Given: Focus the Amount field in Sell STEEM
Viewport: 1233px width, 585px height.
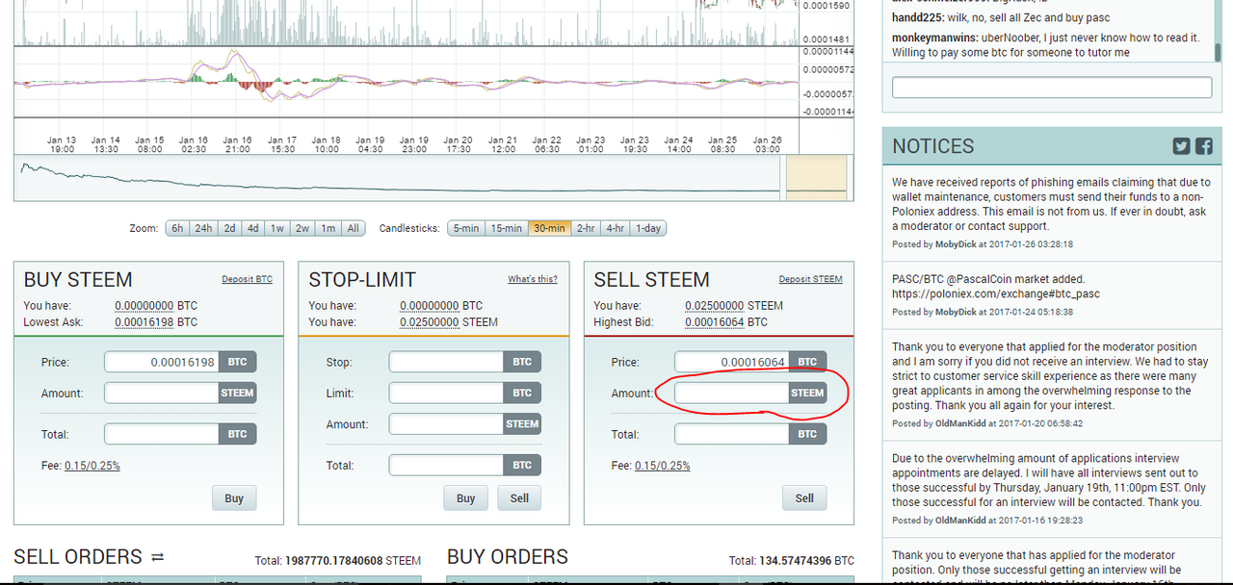Looking at the screenshot, I should [x=732, y=393].
